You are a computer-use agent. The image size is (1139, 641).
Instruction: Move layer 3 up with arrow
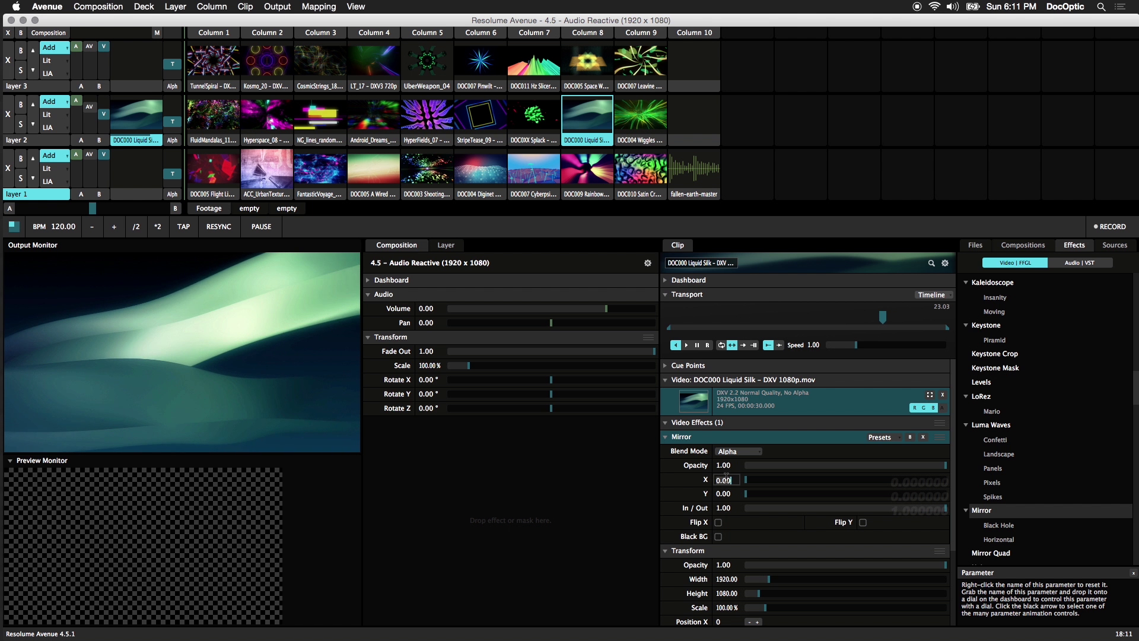click(x=33, y=50)
